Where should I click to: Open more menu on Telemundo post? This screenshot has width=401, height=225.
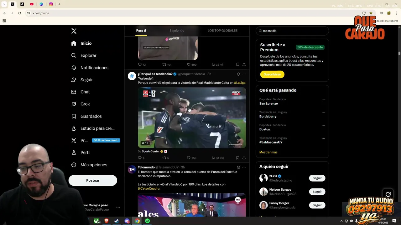click(x=244, y=167)
